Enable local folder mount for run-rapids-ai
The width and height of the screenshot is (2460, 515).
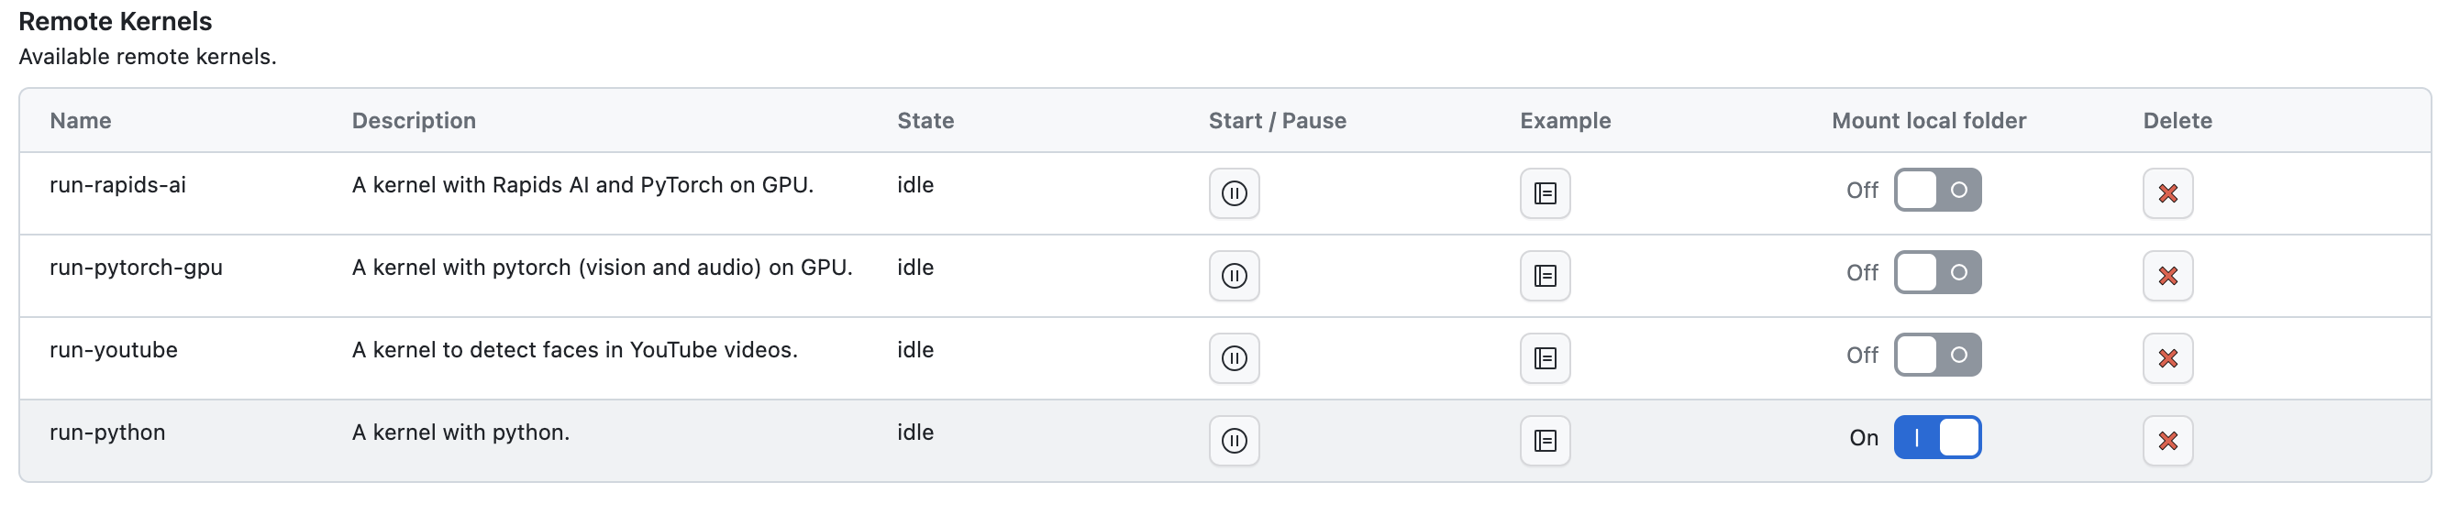point(1936,190)
